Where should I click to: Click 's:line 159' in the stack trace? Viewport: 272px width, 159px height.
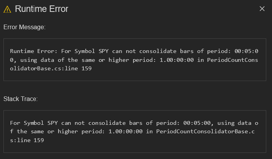pyautogui.click(x=27, y=140)
